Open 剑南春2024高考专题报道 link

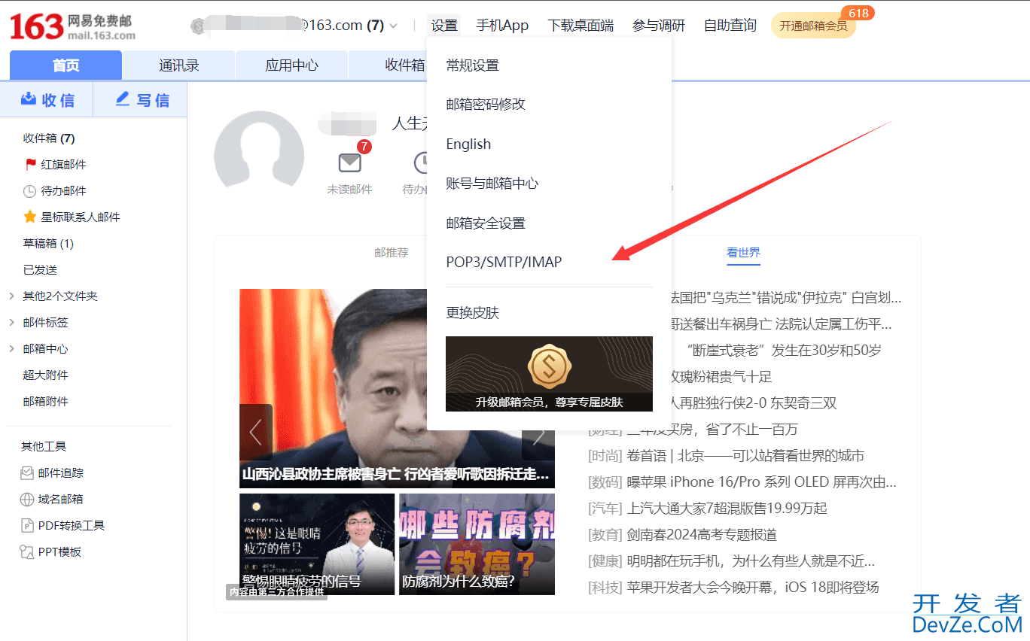[x=701, y=535]
